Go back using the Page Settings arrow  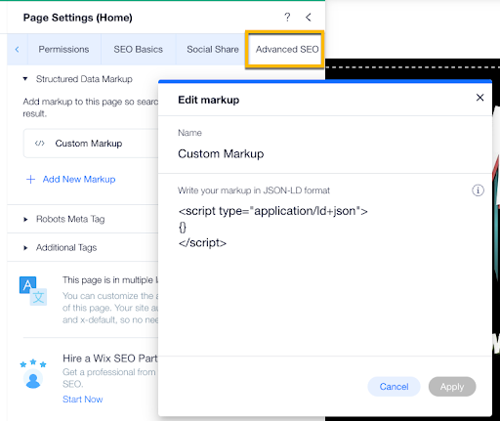click(x=309, y=17)
